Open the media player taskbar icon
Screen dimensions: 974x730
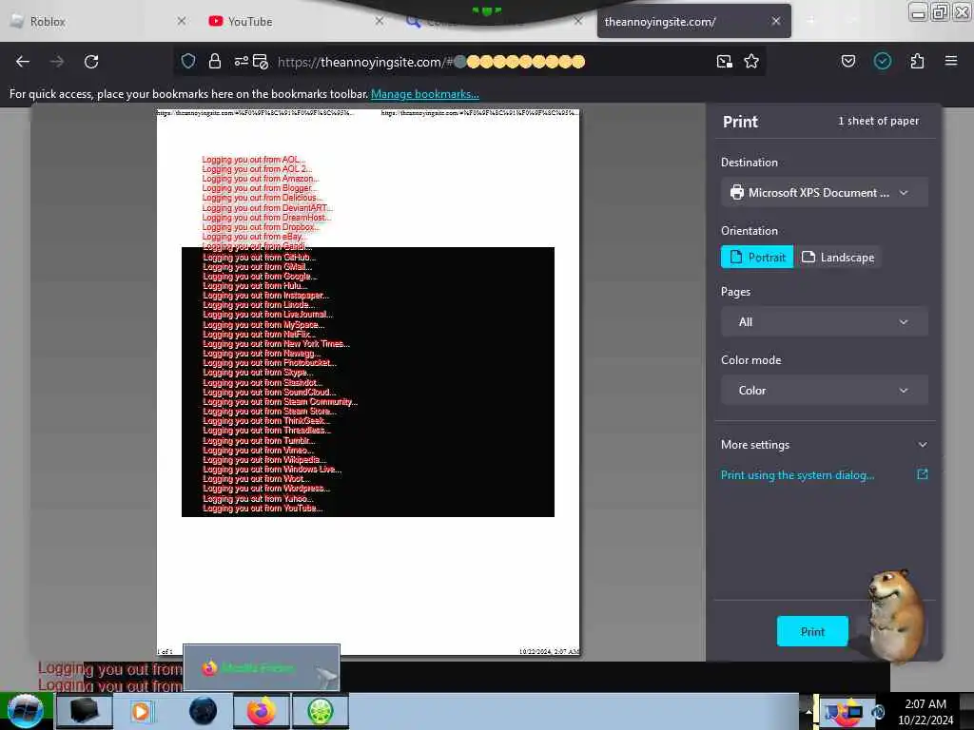click(141, 711)
